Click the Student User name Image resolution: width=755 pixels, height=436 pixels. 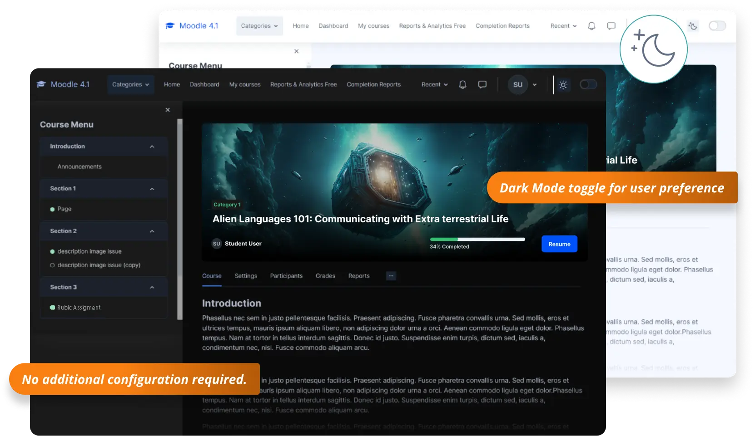243,244
